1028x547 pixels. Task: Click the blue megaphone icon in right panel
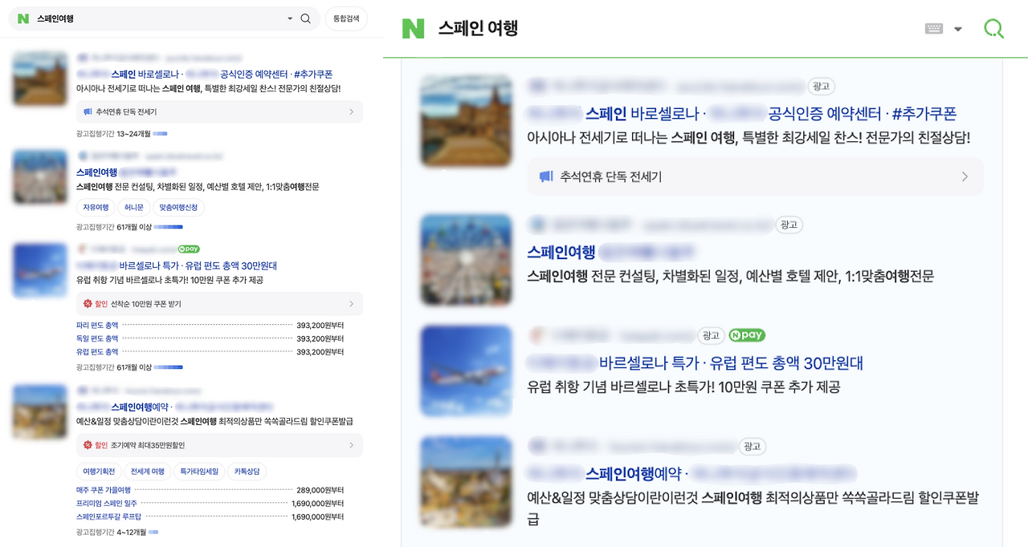(546, 176)
